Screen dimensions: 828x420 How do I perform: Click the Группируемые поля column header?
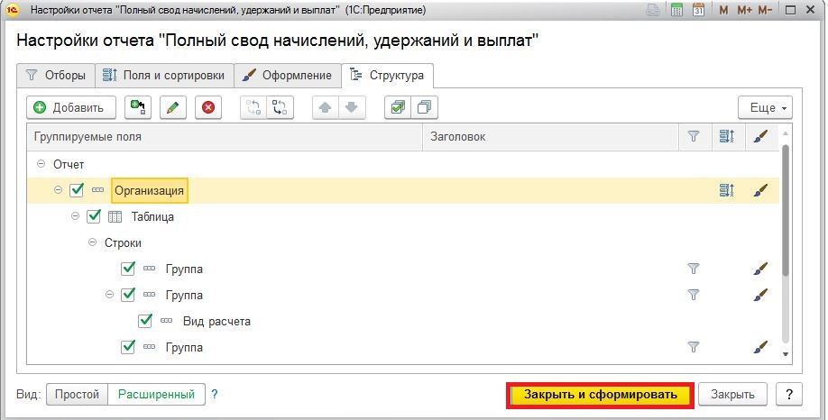click(225, 137)
